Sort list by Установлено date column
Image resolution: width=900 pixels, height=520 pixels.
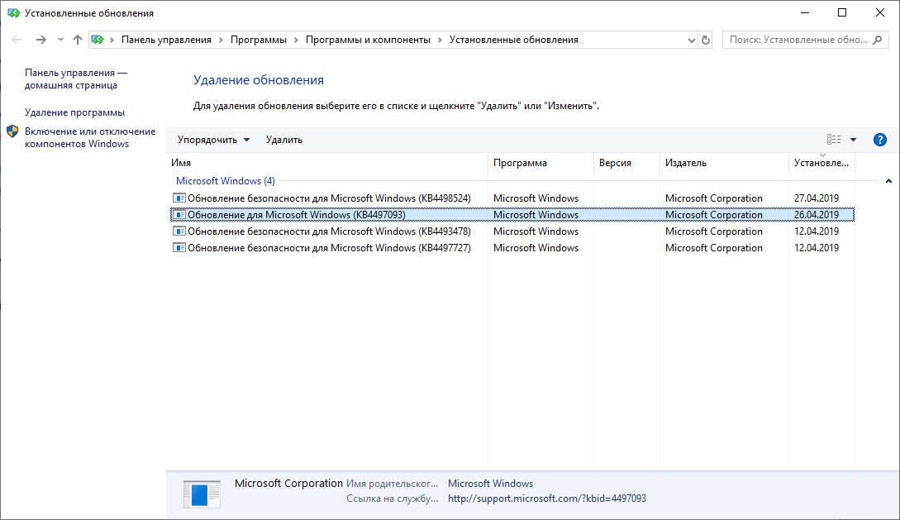point(822,163)
